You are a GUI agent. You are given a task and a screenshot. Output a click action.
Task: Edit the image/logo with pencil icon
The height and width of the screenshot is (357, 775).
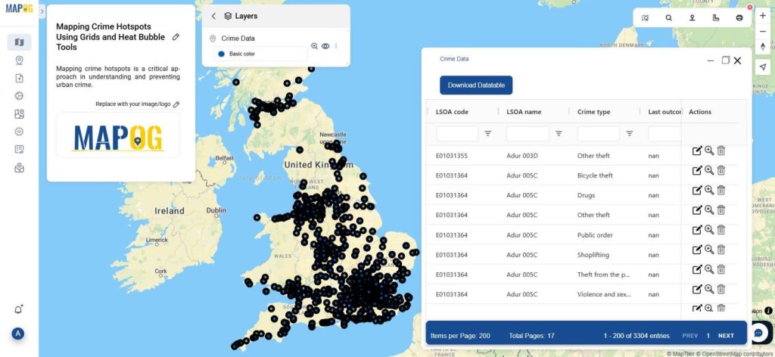coord(176,104)
